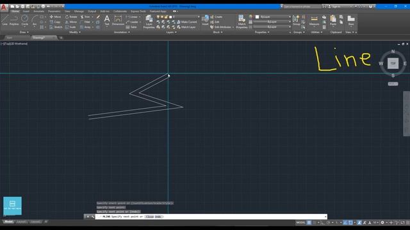Image resolution: width=410 pixels, height=230 pixels.
Task: Click Make Current layer button
Action: tap(187, 22)
